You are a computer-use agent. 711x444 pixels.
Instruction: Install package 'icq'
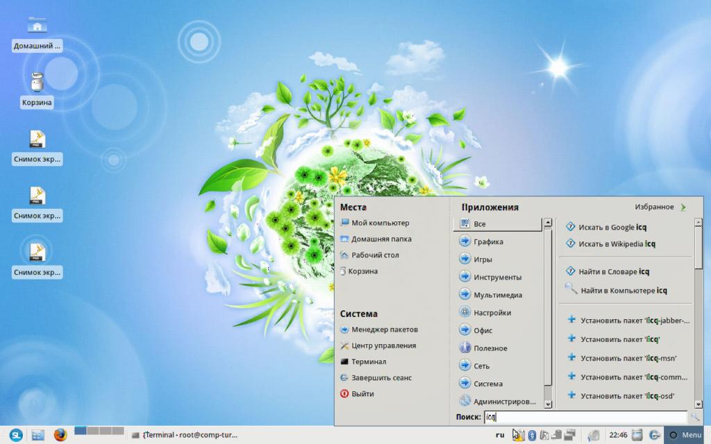[614, 339]
